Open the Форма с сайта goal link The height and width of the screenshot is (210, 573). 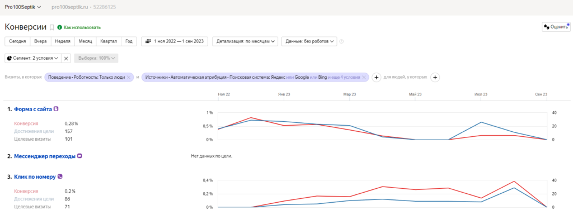pyautogui.click(x=33, y=109)
